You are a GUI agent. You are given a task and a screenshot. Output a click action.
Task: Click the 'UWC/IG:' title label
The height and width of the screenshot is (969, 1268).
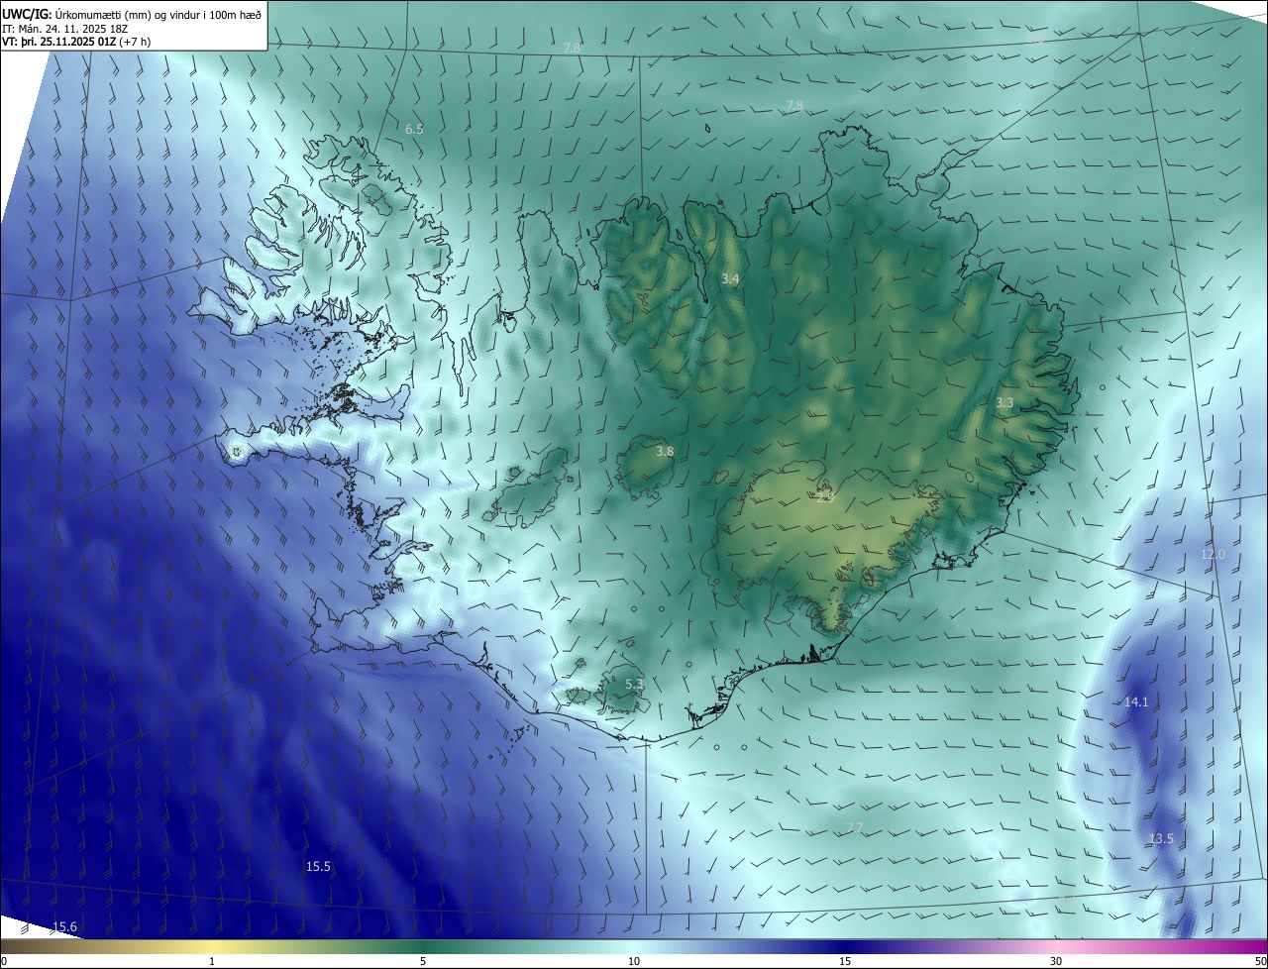(27, 13)
